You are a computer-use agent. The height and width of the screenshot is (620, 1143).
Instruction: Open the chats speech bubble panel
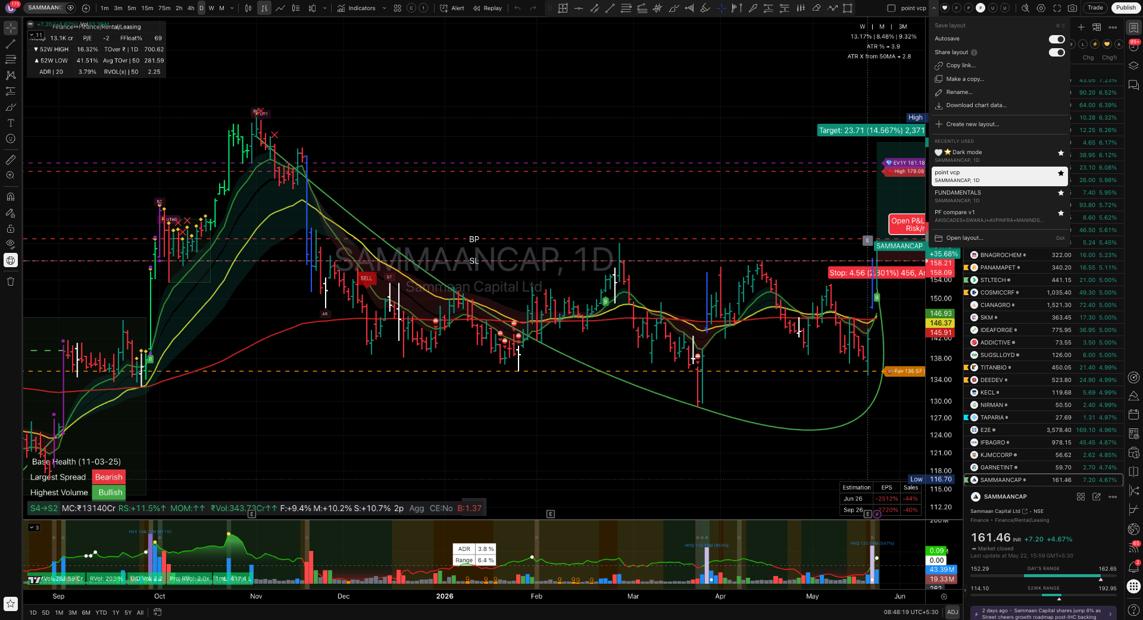pos(1133,86)
